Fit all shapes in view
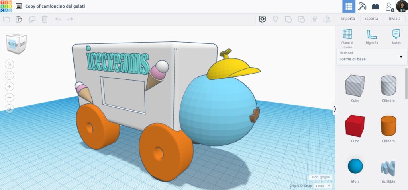The image size is (408, 190). coord(10,75)
